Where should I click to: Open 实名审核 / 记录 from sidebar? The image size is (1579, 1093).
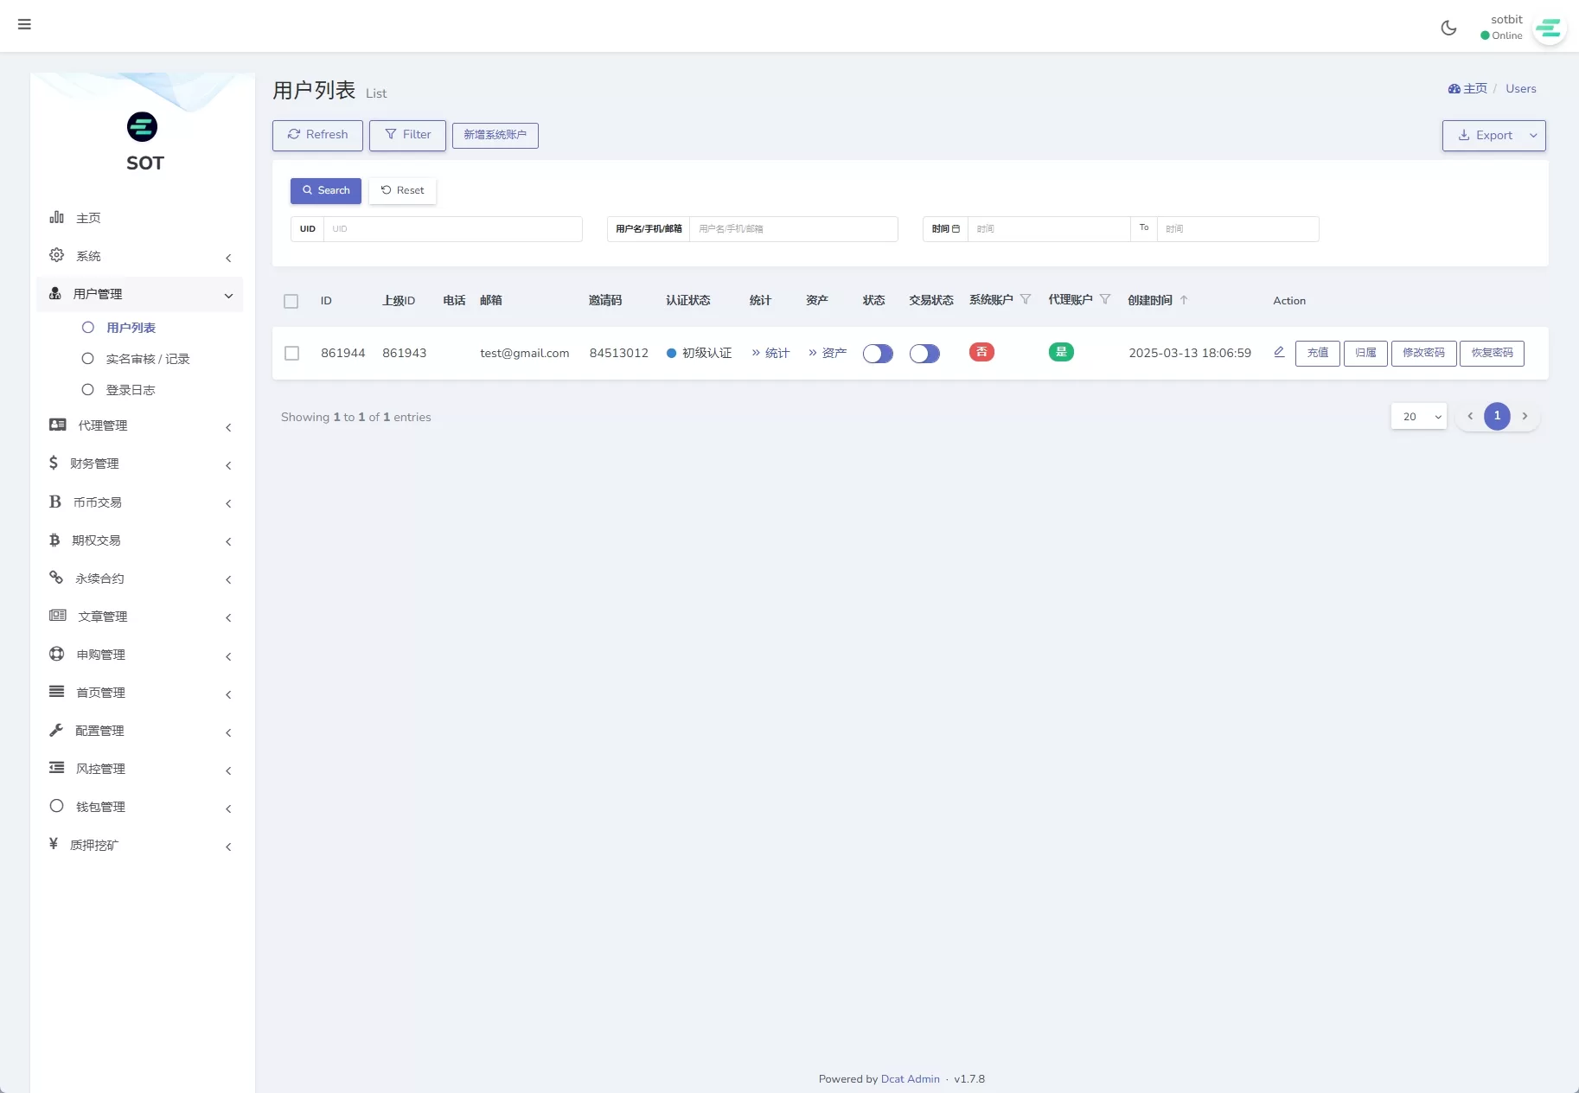(x=148, y=358)
